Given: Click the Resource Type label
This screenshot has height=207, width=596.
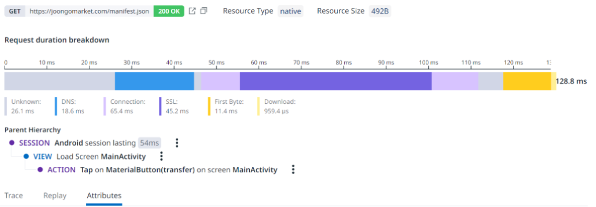Looking at the screenshot, I should pos(248,11).
